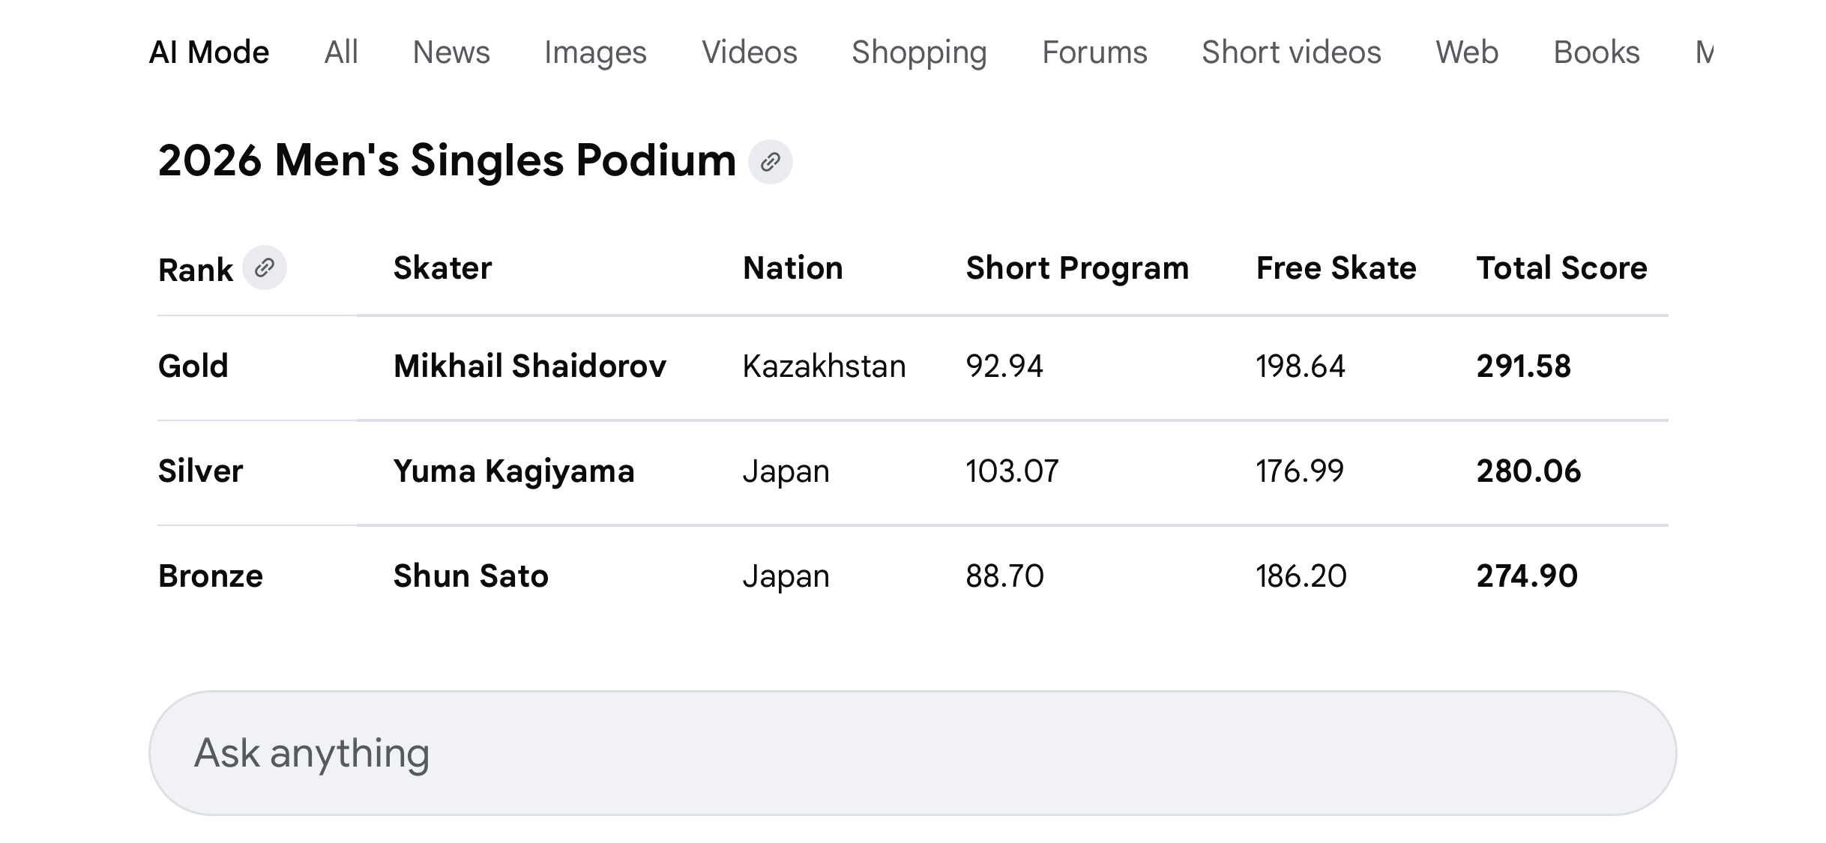Screen dimensions: 1826x843
Task: Click the link icon next to Rank
Action: 264,268
